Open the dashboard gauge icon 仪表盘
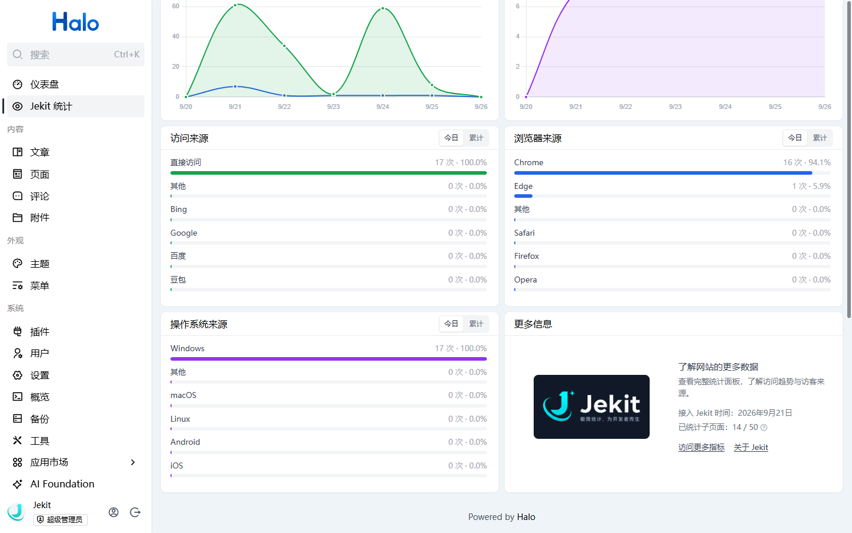Screen dimensions: 852x533 point(18,85)
